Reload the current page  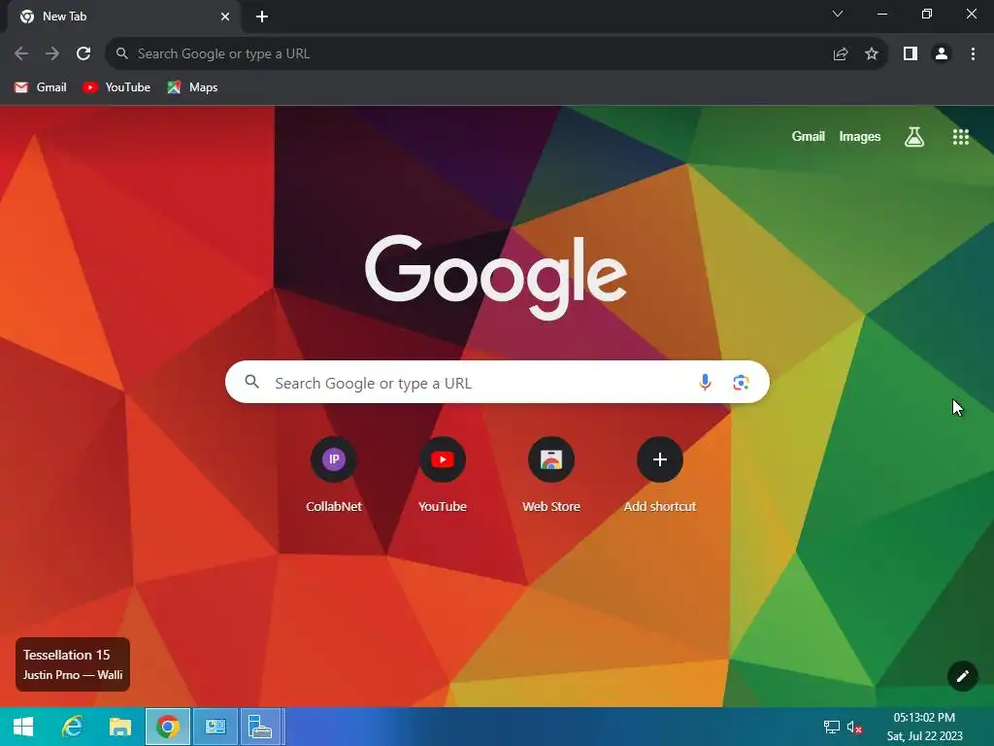tap(83, 54)
